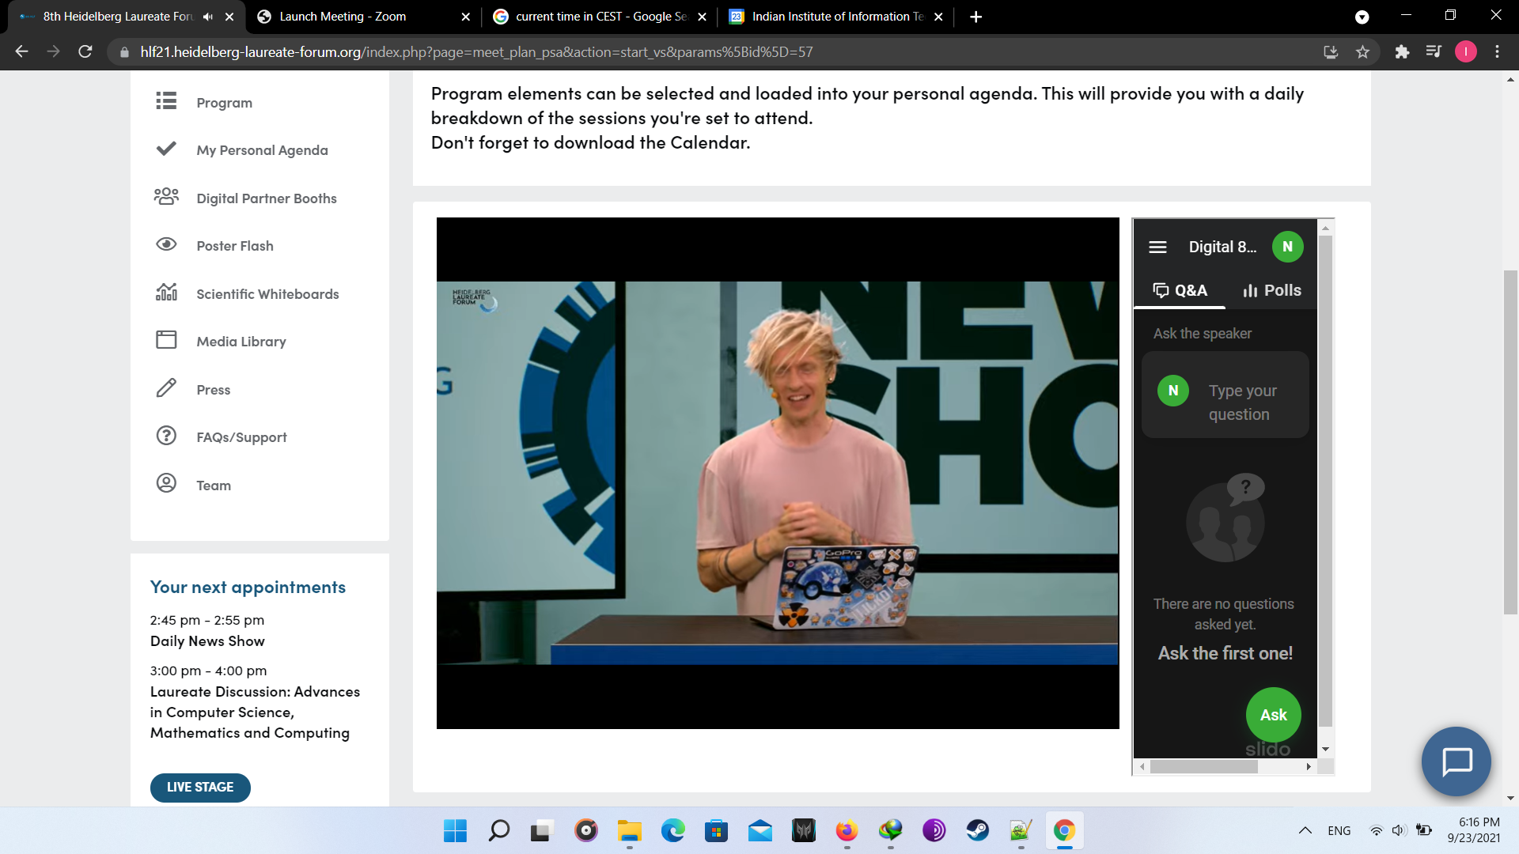The height and width of the screenshot is (854, 1519).
Task: Mute the Heidelberg Laureate Forum tab audio
Action: point(208,17)
